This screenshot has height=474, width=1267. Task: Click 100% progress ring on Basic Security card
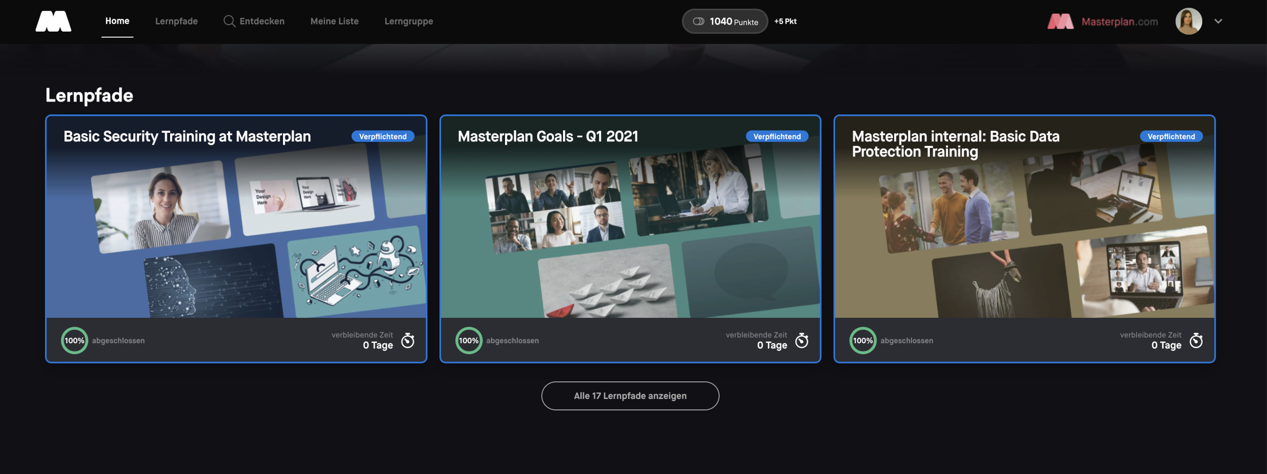74,340
